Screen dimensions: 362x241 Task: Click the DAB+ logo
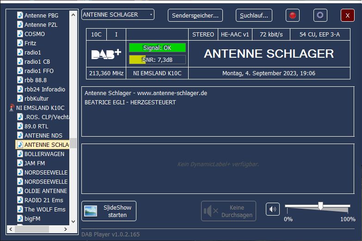click(106, 54)
